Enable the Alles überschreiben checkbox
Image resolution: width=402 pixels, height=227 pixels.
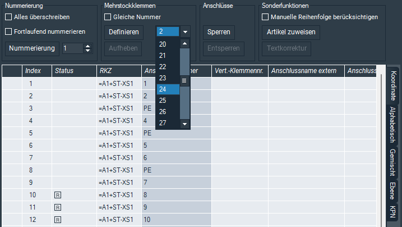coord(8,17)
